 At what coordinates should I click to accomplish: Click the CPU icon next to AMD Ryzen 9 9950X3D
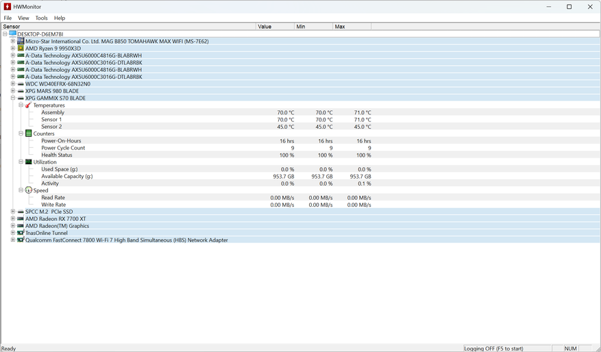tap(21, 48)
